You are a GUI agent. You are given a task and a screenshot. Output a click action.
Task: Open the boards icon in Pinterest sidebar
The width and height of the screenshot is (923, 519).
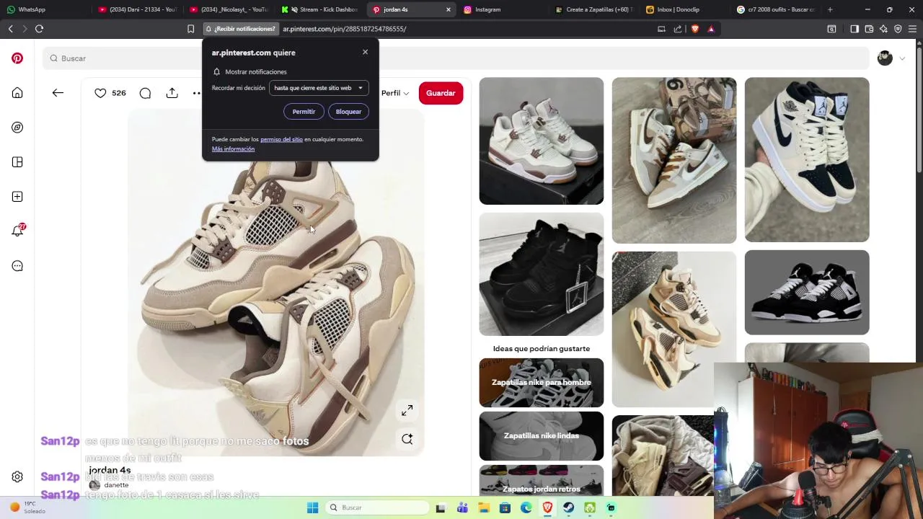(17, 162)
